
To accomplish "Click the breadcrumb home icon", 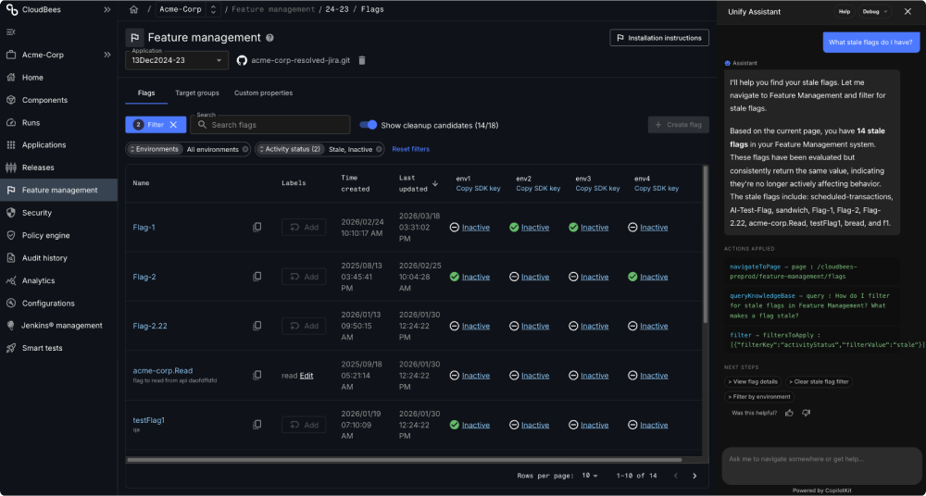I will (134, 9).
